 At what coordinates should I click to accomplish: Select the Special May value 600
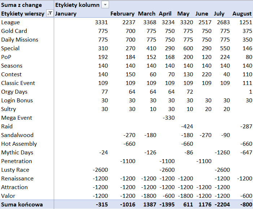tap(188, 48)
